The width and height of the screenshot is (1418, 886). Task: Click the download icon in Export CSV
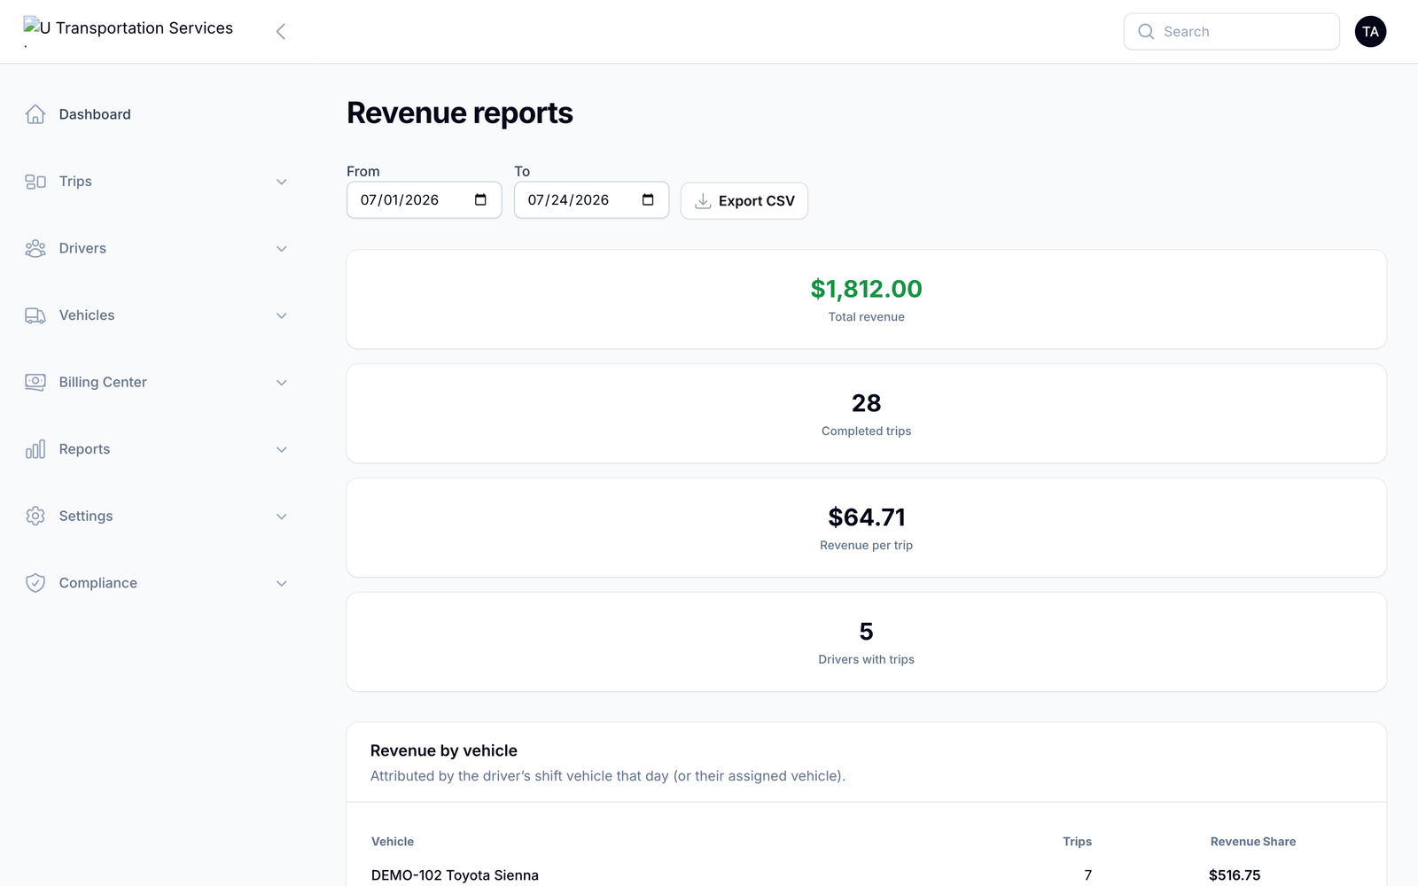pos(703,201)
